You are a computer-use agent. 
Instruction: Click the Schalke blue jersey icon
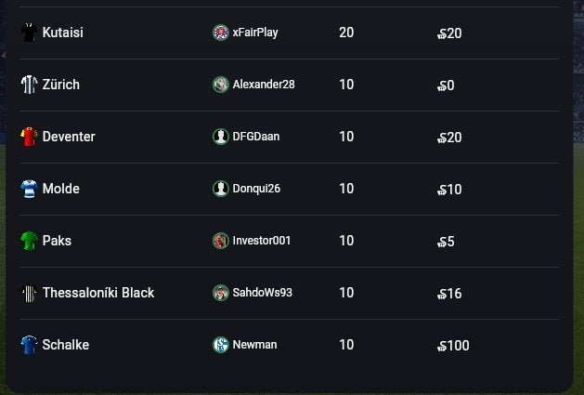click(x=29, y=345)
